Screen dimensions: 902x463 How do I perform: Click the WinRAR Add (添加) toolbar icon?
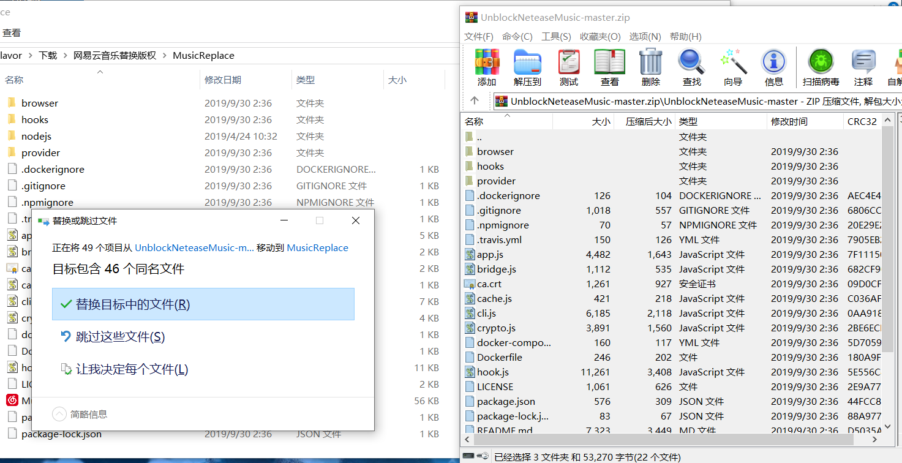pyautogui.click(x=487, y=62)
